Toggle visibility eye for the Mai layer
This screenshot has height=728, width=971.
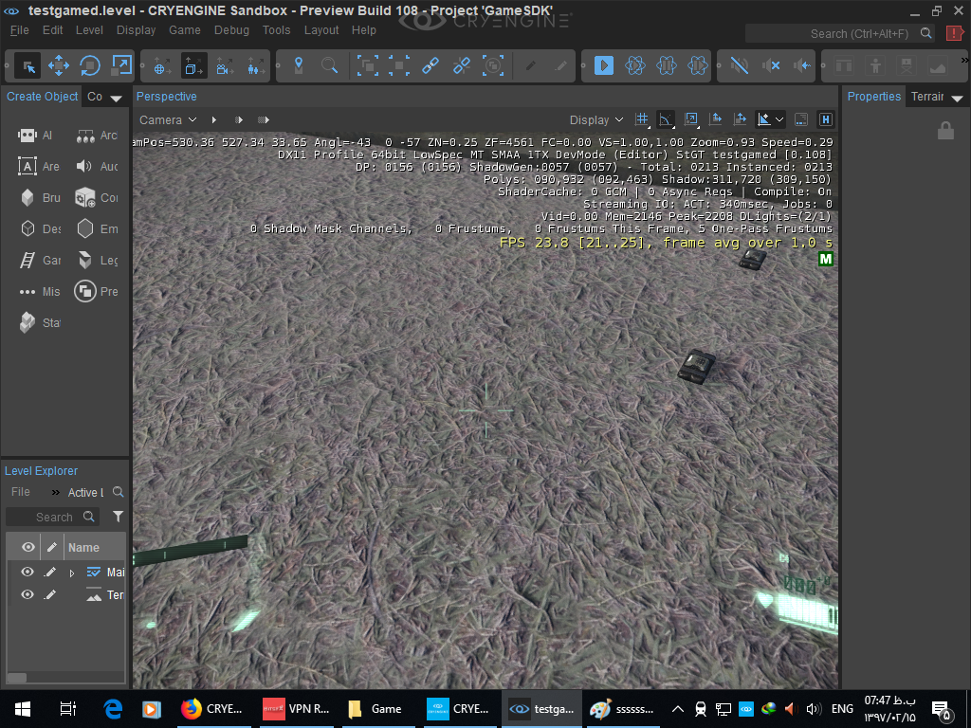click(x=27, y=572)
